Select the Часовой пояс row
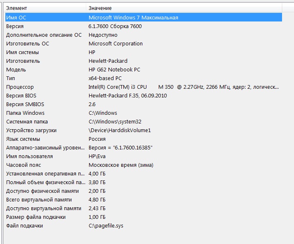The height and width of the screenshot is (244, 294). pos(143,165)
